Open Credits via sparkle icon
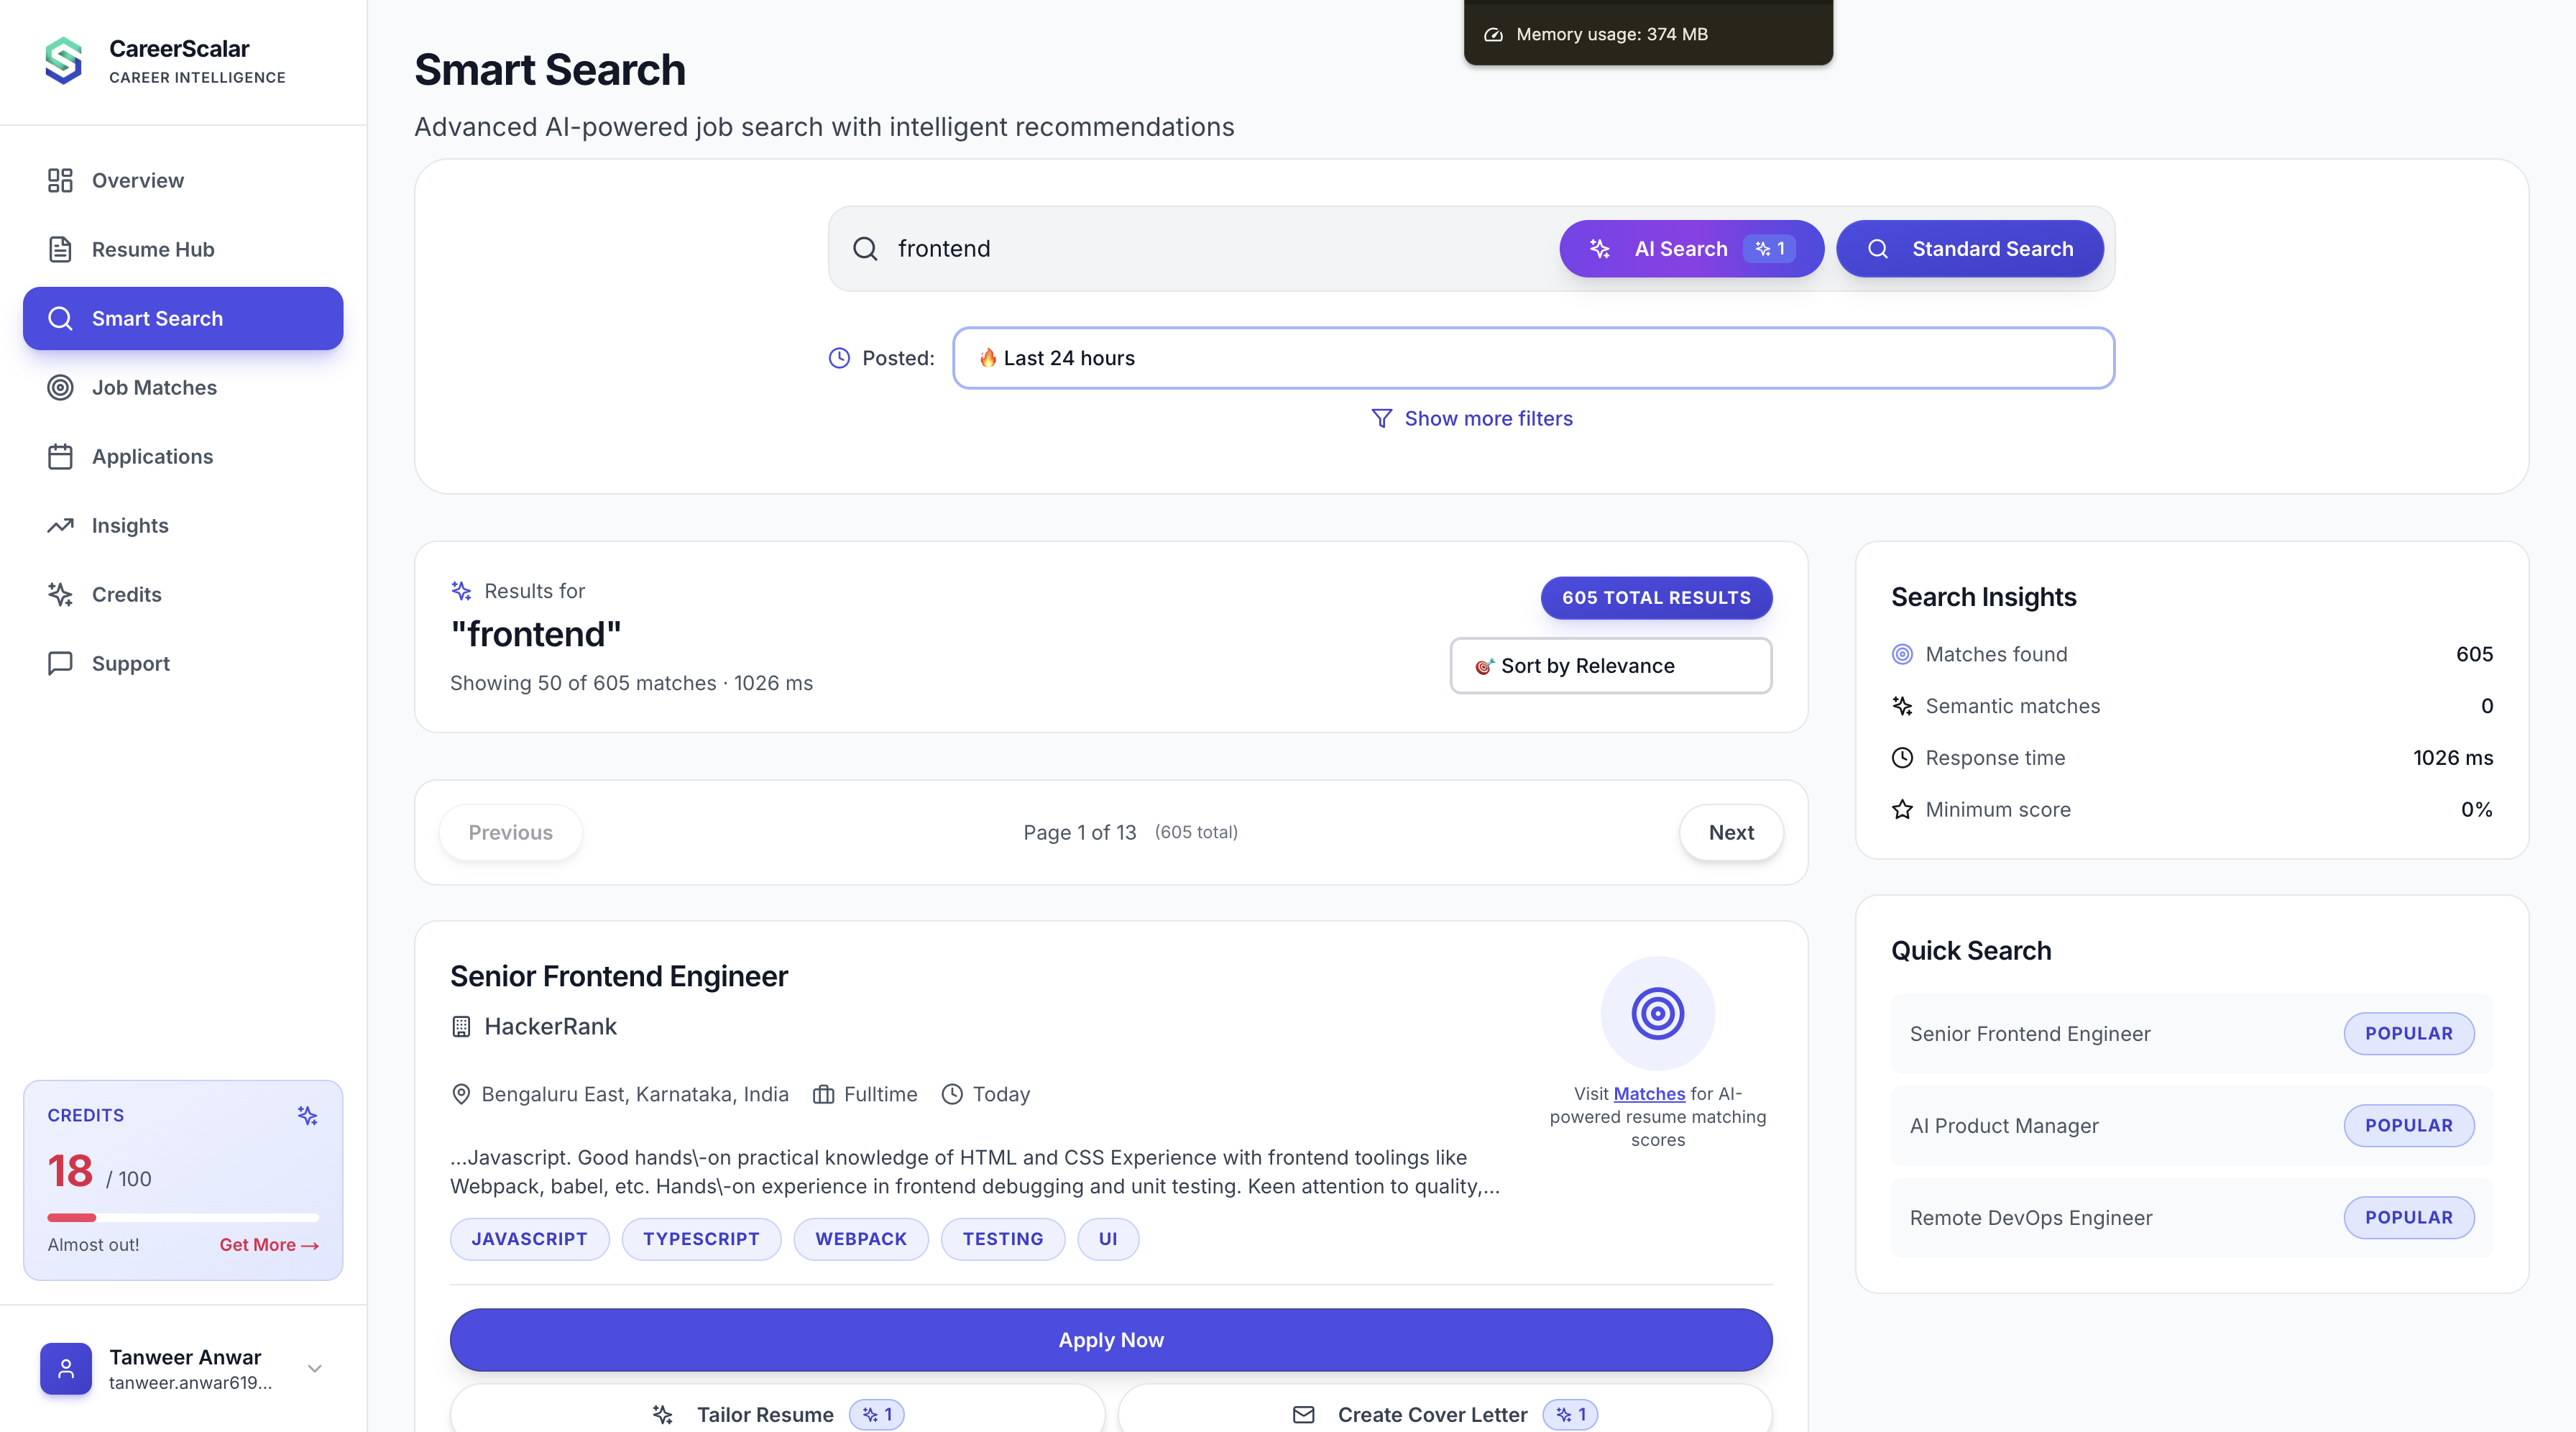The height and width of the screenshot is (1432, 2576). click(x=60, y=594)
